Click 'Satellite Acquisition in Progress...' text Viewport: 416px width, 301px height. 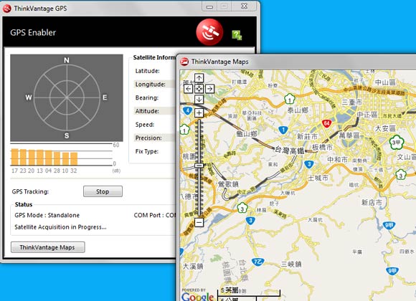pos(60,227)
